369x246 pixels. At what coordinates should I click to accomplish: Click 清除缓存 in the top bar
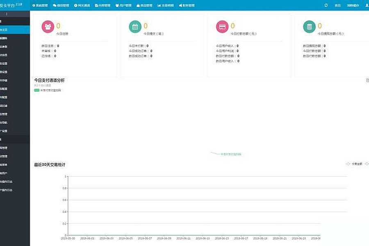(x=353, y=5)
